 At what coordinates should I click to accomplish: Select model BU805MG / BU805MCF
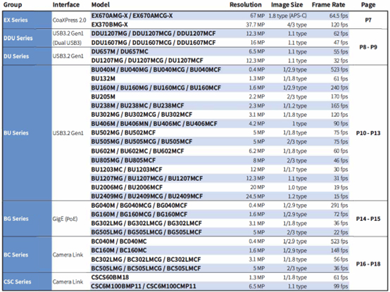(123, 160)
